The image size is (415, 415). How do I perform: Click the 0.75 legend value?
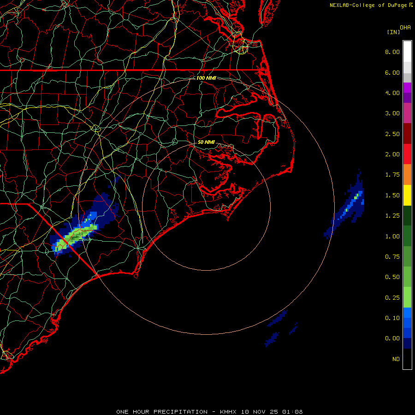tap(392, 257)
